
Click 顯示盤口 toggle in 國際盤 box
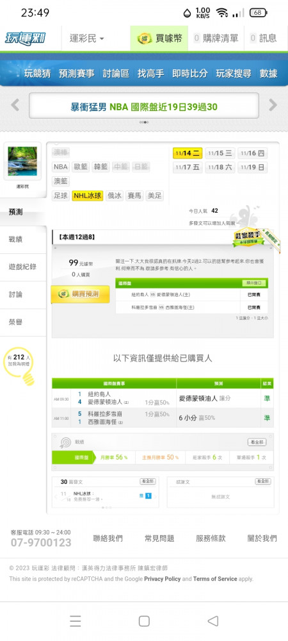255,283
